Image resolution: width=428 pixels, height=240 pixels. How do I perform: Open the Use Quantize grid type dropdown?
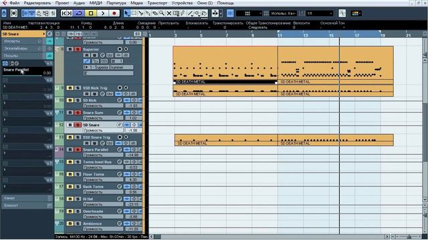pyautogui.click(x=284, y=13)
